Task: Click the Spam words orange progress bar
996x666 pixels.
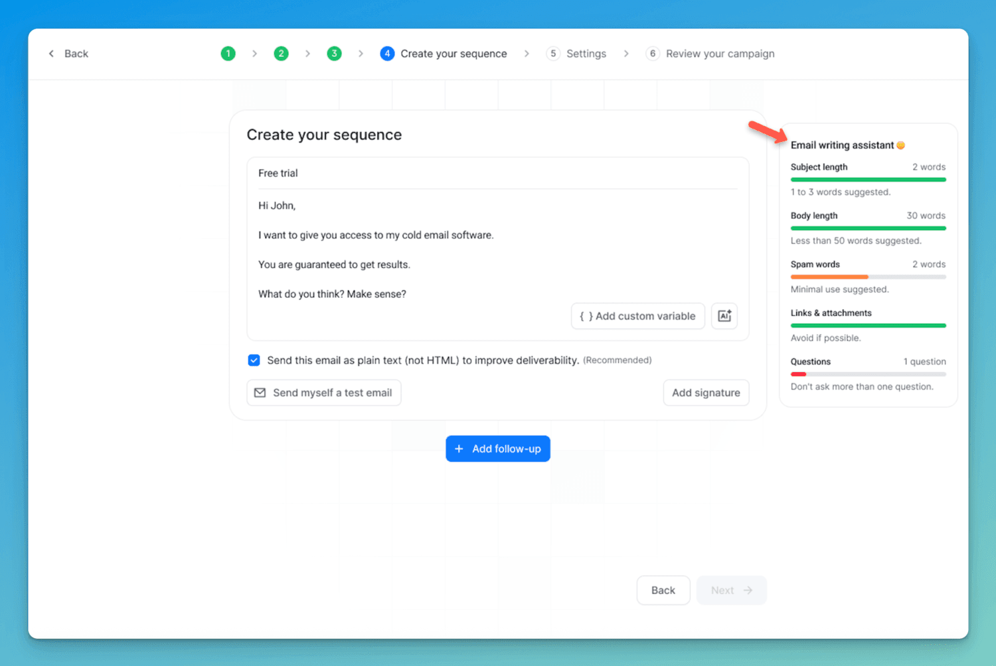Action: [830, 277]
